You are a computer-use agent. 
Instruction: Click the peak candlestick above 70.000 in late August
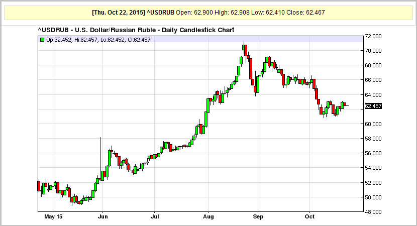pyautogui.click(x=244, y=47)
